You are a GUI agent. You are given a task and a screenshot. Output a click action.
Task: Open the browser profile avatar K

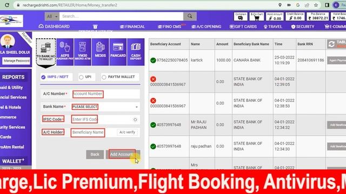[x=336, y=5]
